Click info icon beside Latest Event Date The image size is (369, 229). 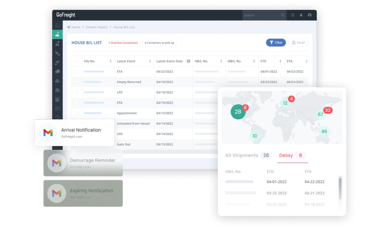(x=188, y=61)
